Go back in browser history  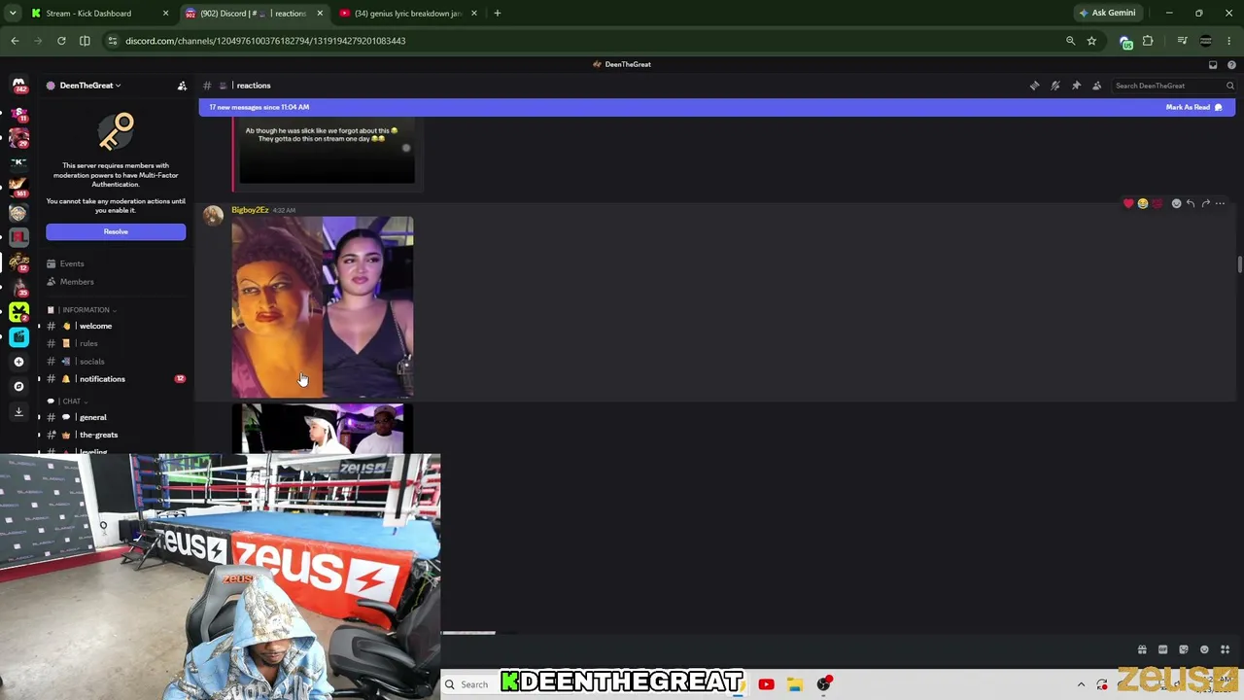[x=15, y=41]
